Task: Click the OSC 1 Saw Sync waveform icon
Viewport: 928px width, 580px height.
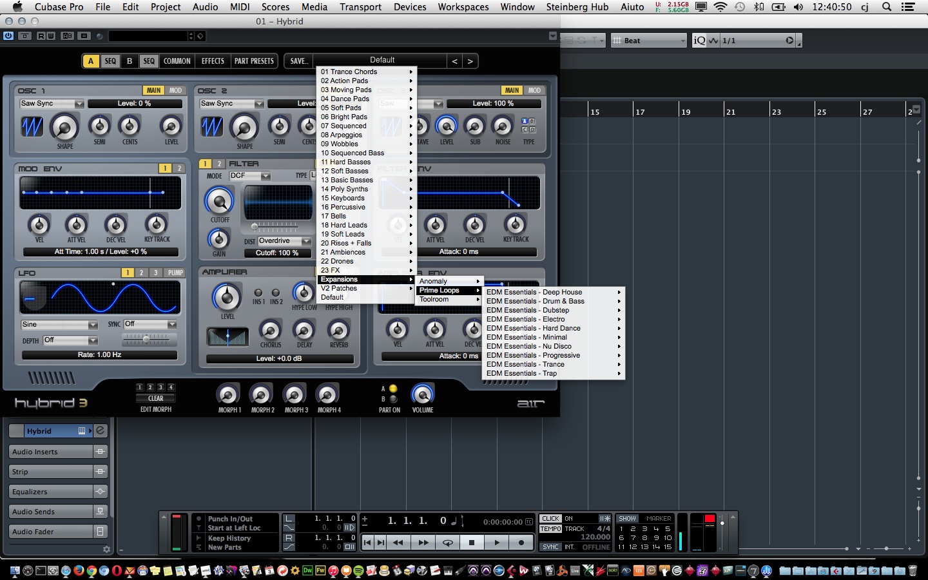Action: [32, 127]
